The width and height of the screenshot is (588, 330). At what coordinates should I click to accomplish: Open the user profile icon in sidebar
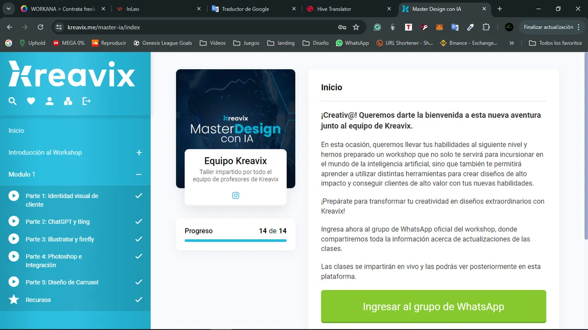pyautogui.click(x=49, y=101)
